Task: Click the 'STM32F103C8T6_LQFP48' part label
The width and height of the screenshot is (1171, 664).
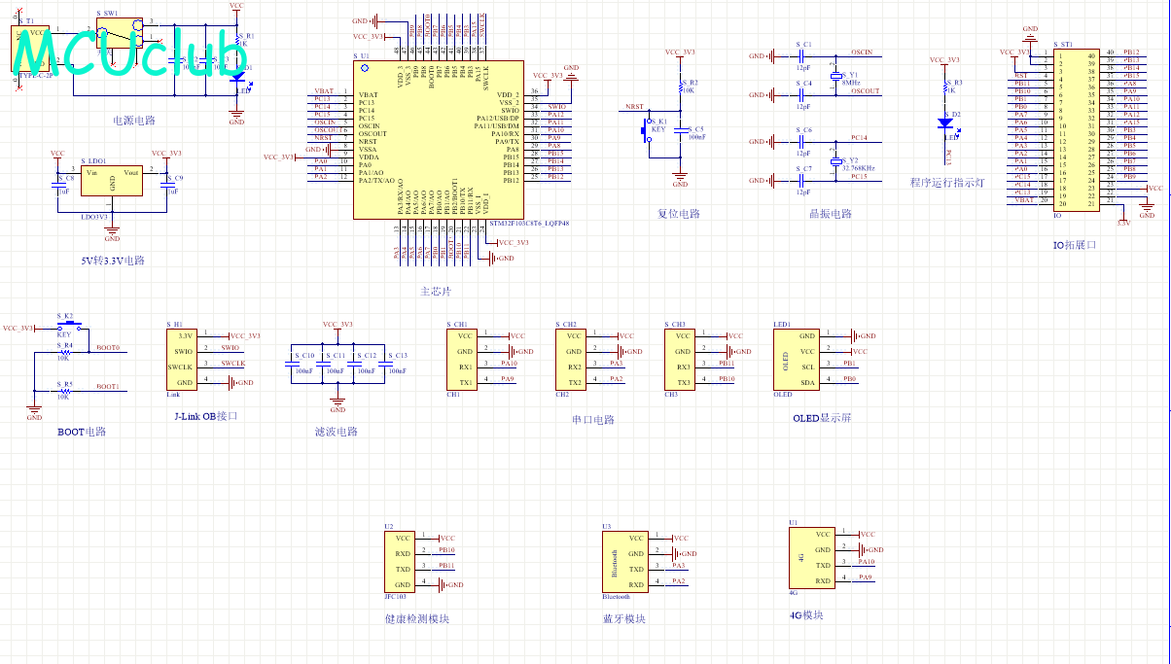Action: click(529, 224)
